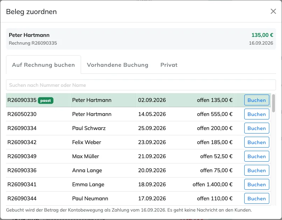Close the Beleg zuordnen dialog
Screen dimensions: 282x220
coord(273,11)
